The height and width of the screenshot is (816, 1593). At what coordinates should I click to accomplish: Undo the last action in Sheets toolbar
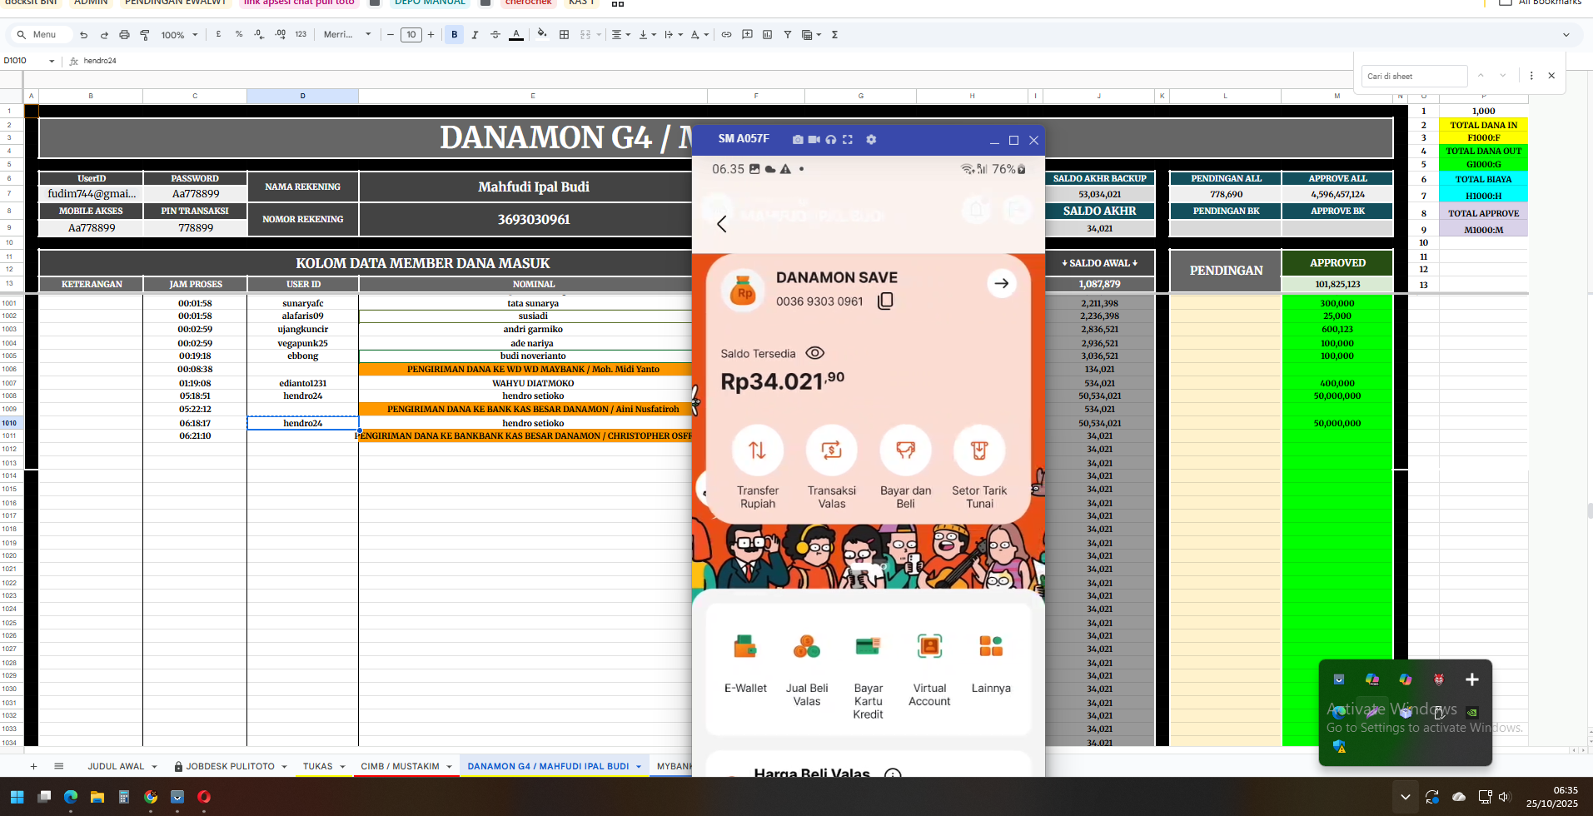point(83,35)
